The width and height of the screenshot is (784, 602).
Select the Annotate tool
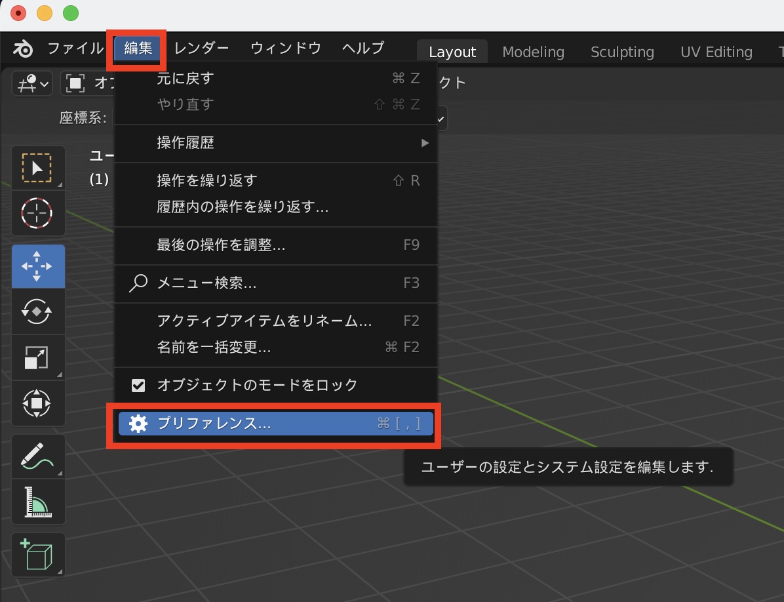coord(37,456)
